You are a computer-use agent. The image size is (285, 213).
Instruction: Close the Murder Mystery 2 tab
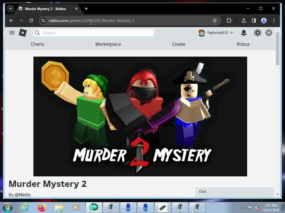[x=76, y=9]
